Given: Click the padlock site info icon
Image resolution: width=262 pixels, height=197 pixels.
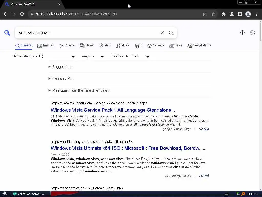Looking at the screenshot, I should (32, 14).
